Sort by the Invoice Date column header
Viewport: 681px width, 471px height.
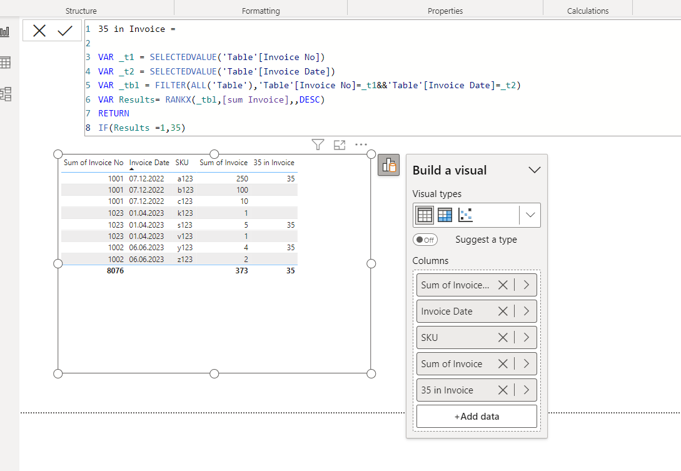pos(149,163)
